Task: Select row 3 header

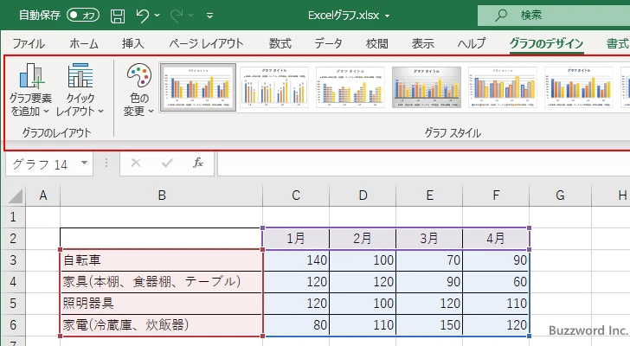Action: click(x=13, y=260)
